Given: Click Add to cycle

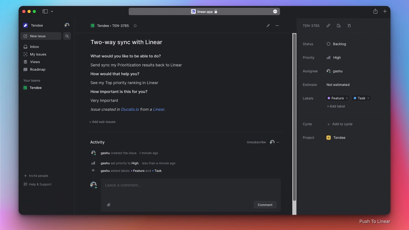Looking at the screenshot, I should coord(340,124).
